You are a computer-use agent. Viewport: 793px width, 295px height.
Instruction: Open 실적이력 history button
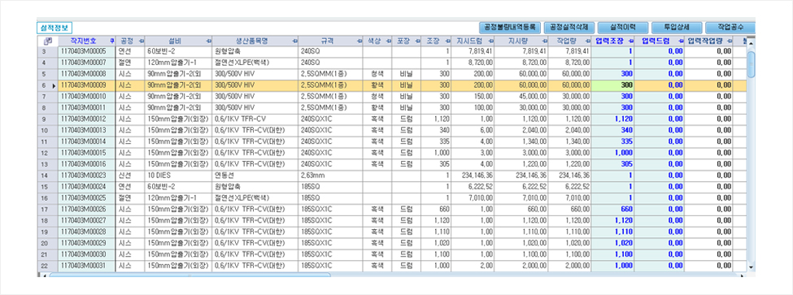tap(622, 28)
